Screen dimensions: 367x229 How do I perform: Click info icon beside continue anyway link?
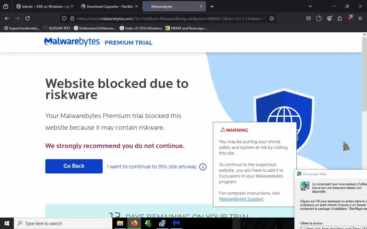pyautogui.click(x=203, y=167)
